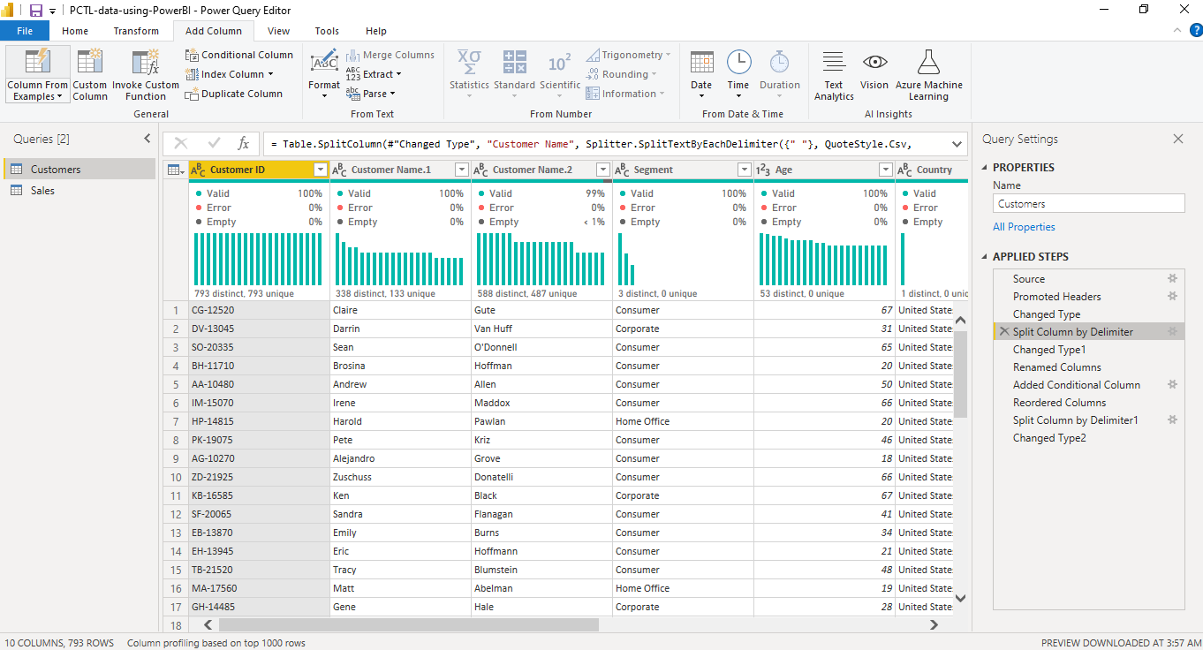Image resolution: width=1203 pixels, height=650 pixels.
Task: Switch to the Home tab
Action: [x=75, y=31]
